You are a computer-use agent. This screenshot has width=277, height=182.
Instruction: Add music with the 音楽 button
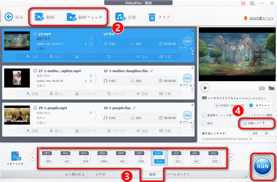point(125,17)
